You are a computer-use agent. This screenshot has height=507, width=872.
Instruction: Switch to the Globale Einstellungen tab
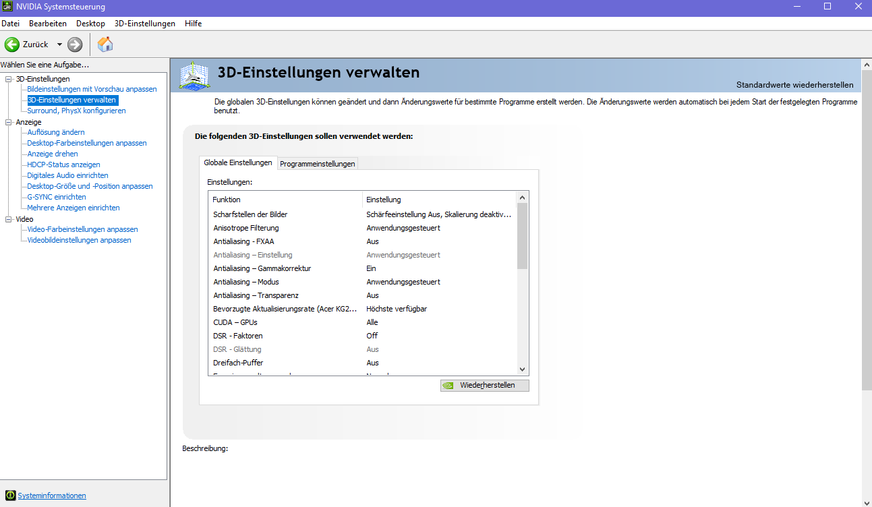238,162
